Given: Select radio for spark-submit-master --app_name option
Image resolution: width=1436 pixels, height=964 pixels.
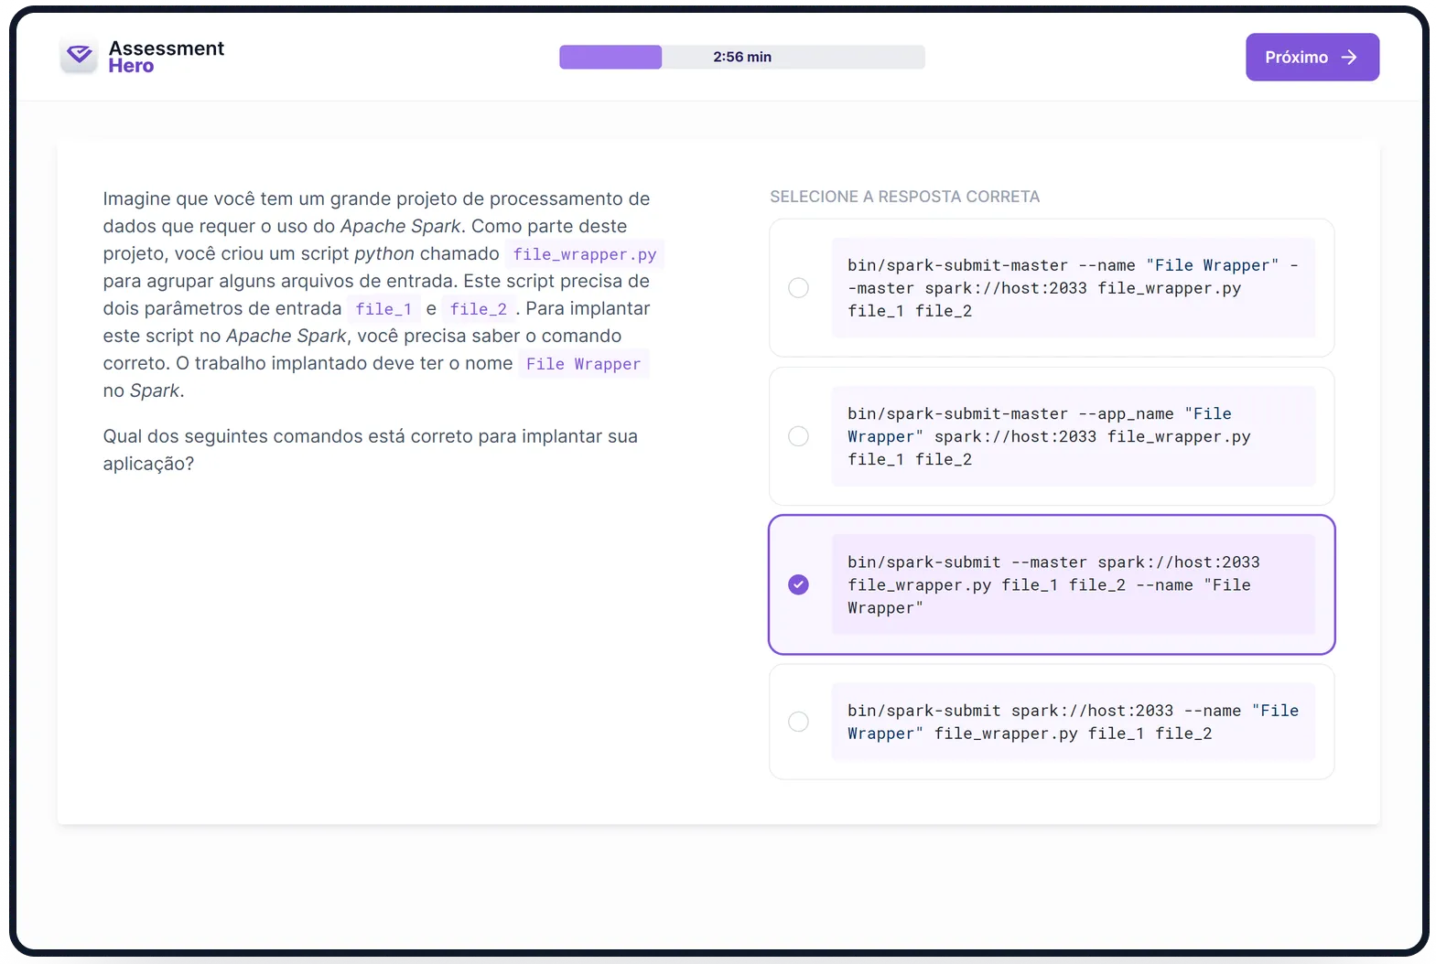Looking at the screenshot, I should click(x=798, y=436).
